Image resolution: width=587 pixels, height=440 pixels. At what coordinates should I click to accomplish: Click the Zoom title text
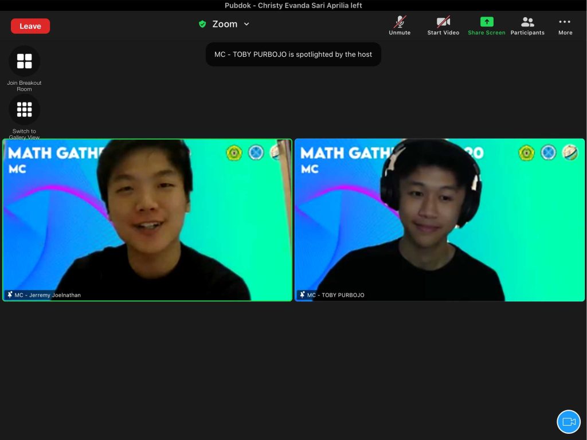225,24
